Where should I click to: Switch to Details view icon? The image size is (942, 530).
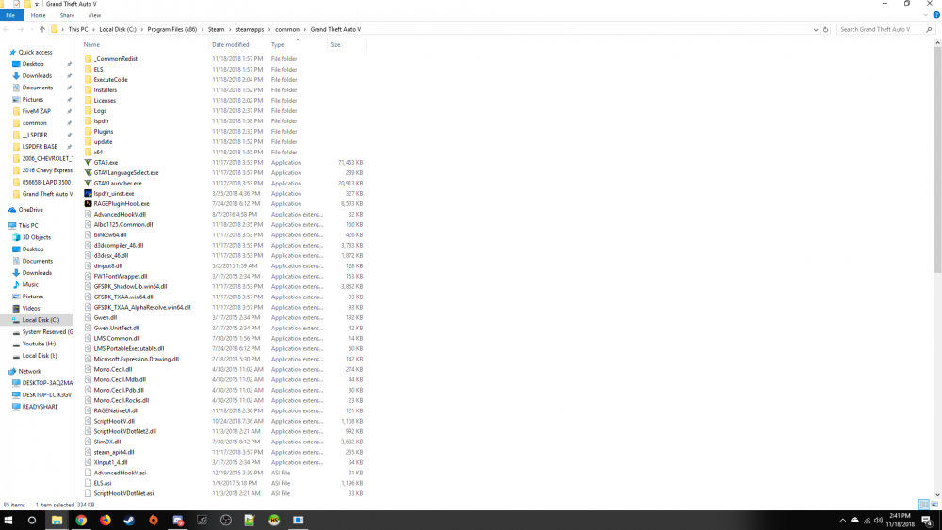(x=924, y=505)
